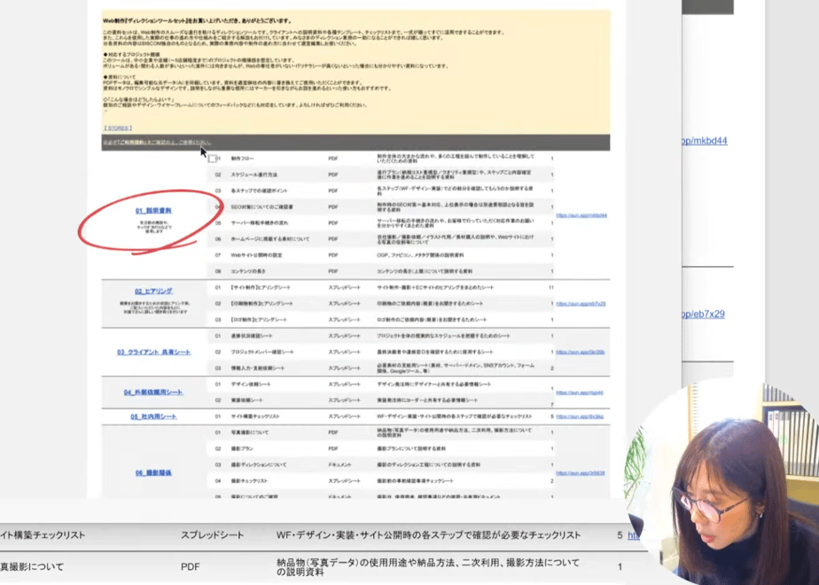Click enlarged PDF text in bottom strip
The width and height of the screenshot is (819, 585).
[190, 567]
